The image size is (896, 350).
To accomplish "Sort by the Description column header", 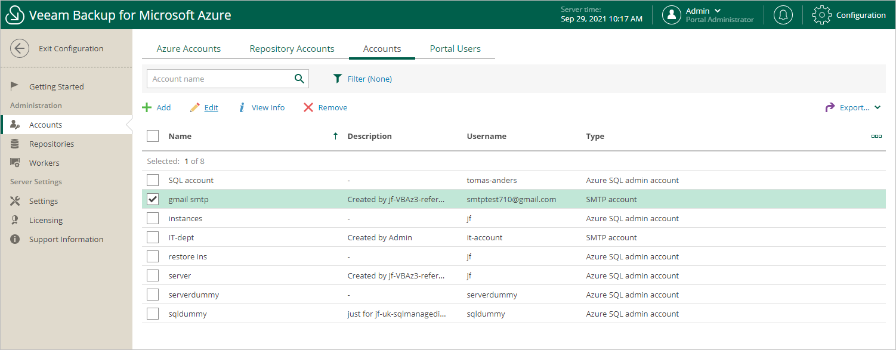I will [x=369, y=136].
